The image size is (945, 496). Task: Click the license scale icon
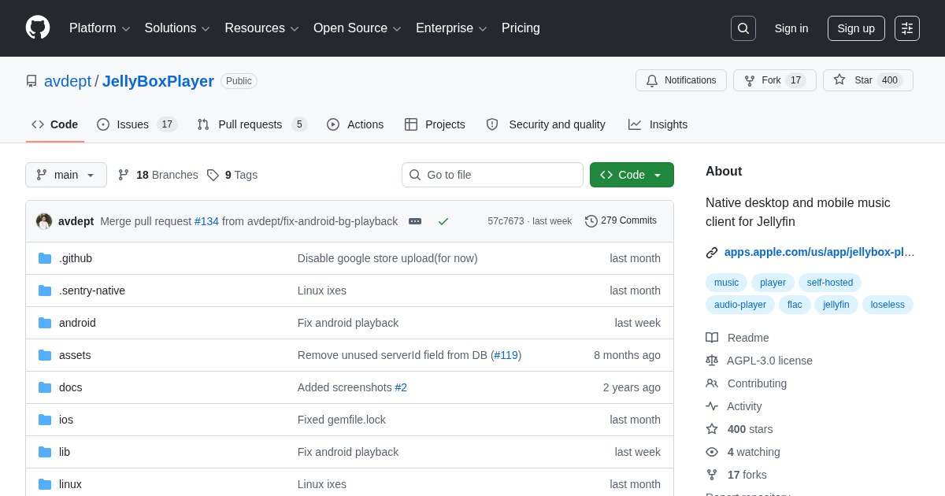pos(712,361)
